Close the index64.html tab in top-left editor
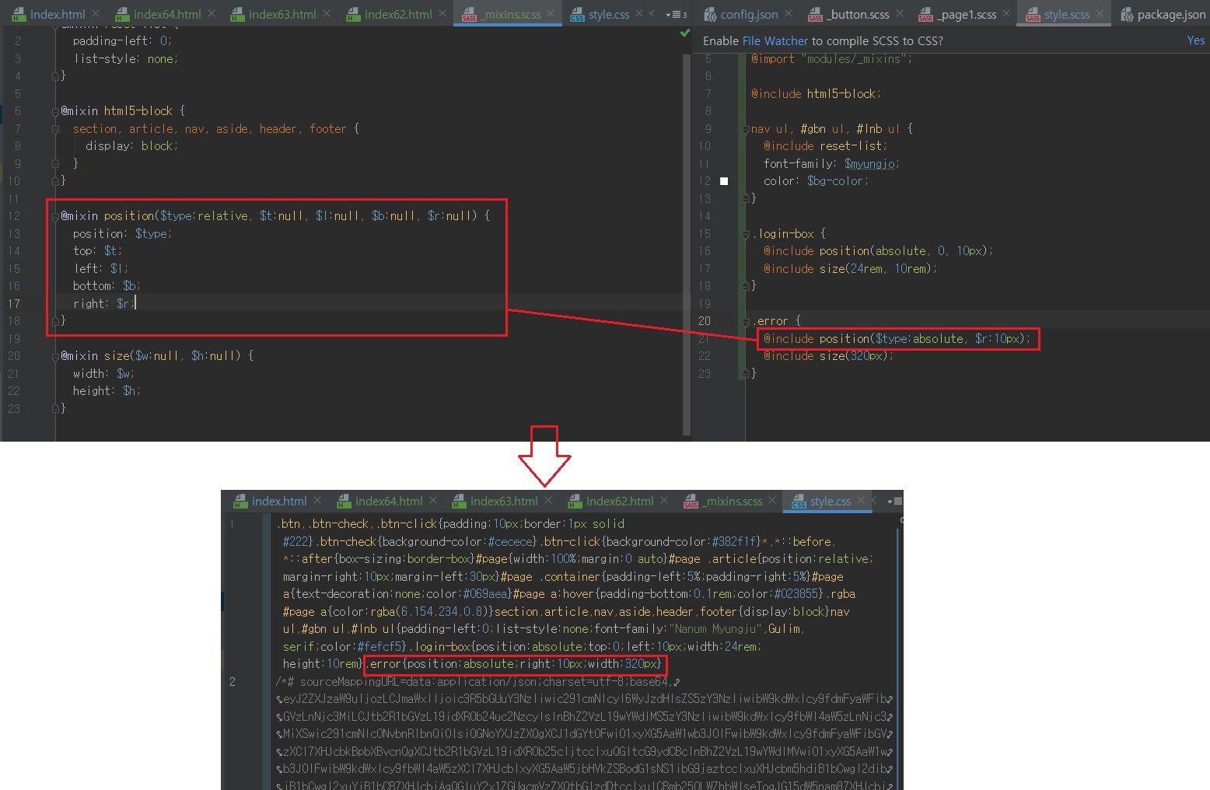 coord(210,14)
